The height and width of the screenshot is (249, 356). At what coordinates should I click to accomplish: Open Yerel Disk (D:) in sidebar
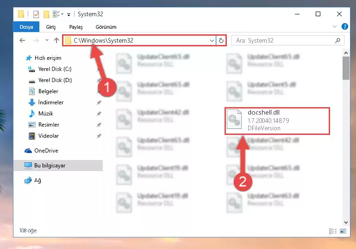tap(55, 80)
